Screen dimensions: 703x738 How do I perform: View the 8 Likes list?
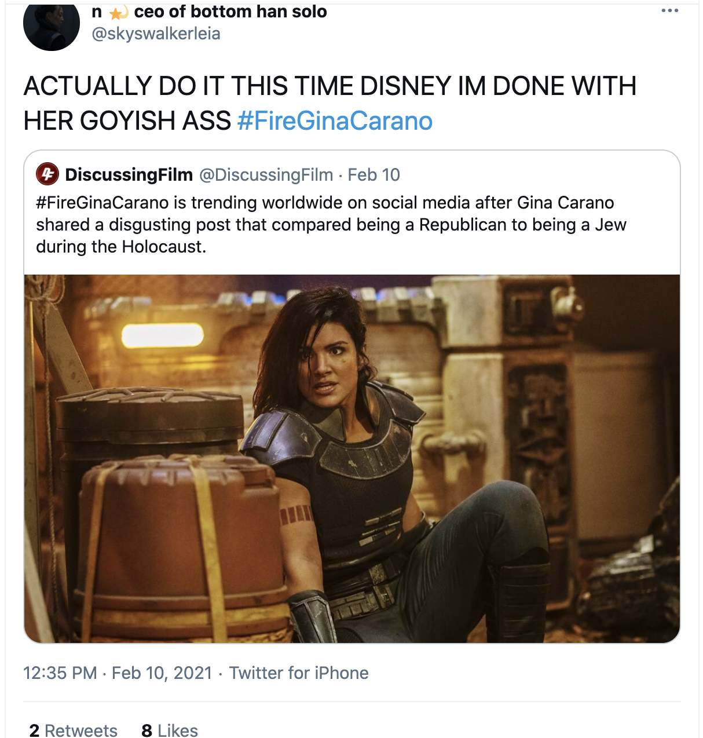(x=170, y=730)
